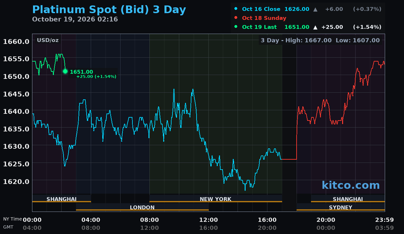The image size is (404, 234).
Task: Click the 00:00 NY time tick
Action: pos(32,220)
